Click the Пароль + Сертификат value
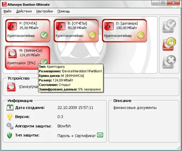This screenshot has height=151, width=182. coord(76,136)
